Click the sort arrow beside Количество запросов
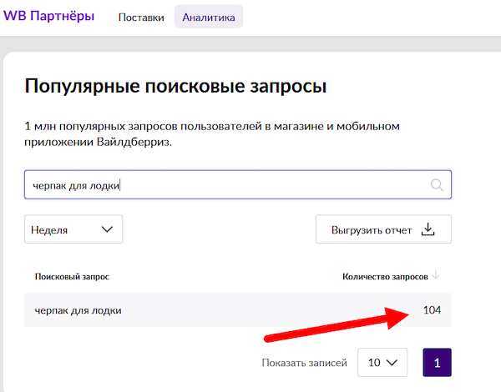Image resolution: width=501 pixels, height=392 pixels. click(437, 276)
